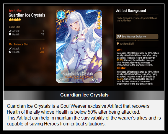Click the five-star rating under artifact name
Image resolution: width=168 pixels, height=134 pixels.
pos(15,19)
